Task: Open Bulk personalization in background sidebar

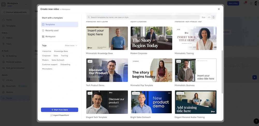Action: (15, 68)
